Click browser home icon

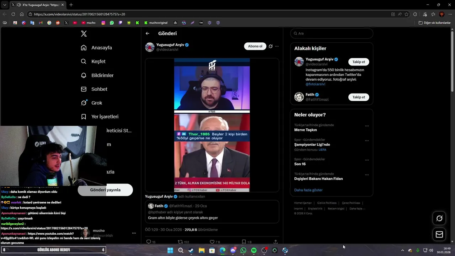22,14
